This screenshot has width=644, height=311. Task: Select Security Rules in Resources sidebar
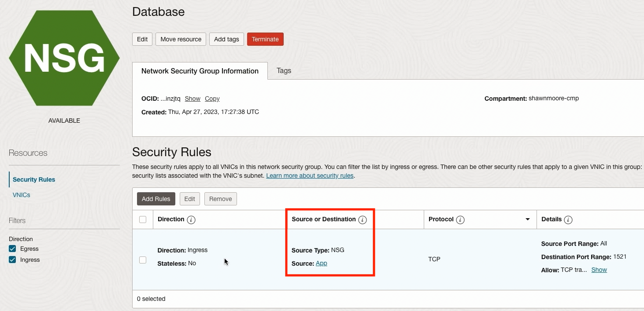(34, 179)
